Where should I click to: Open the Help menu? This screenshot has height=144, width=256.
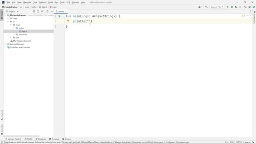(x=83, y=2)
